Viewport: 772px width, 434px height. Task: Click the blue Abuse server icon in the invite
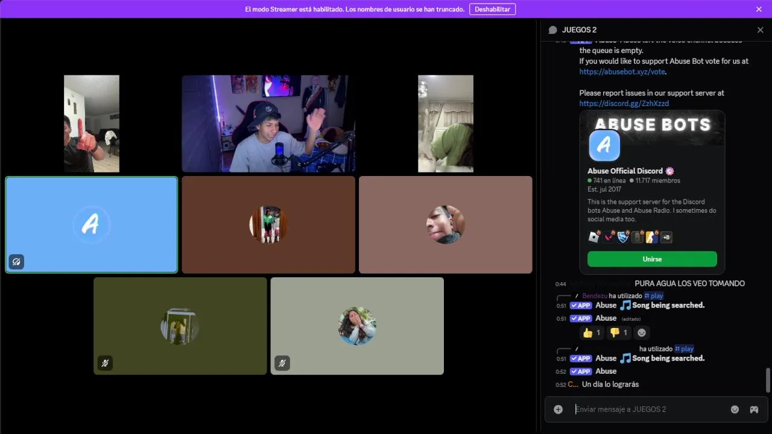[x=604, y=145]
